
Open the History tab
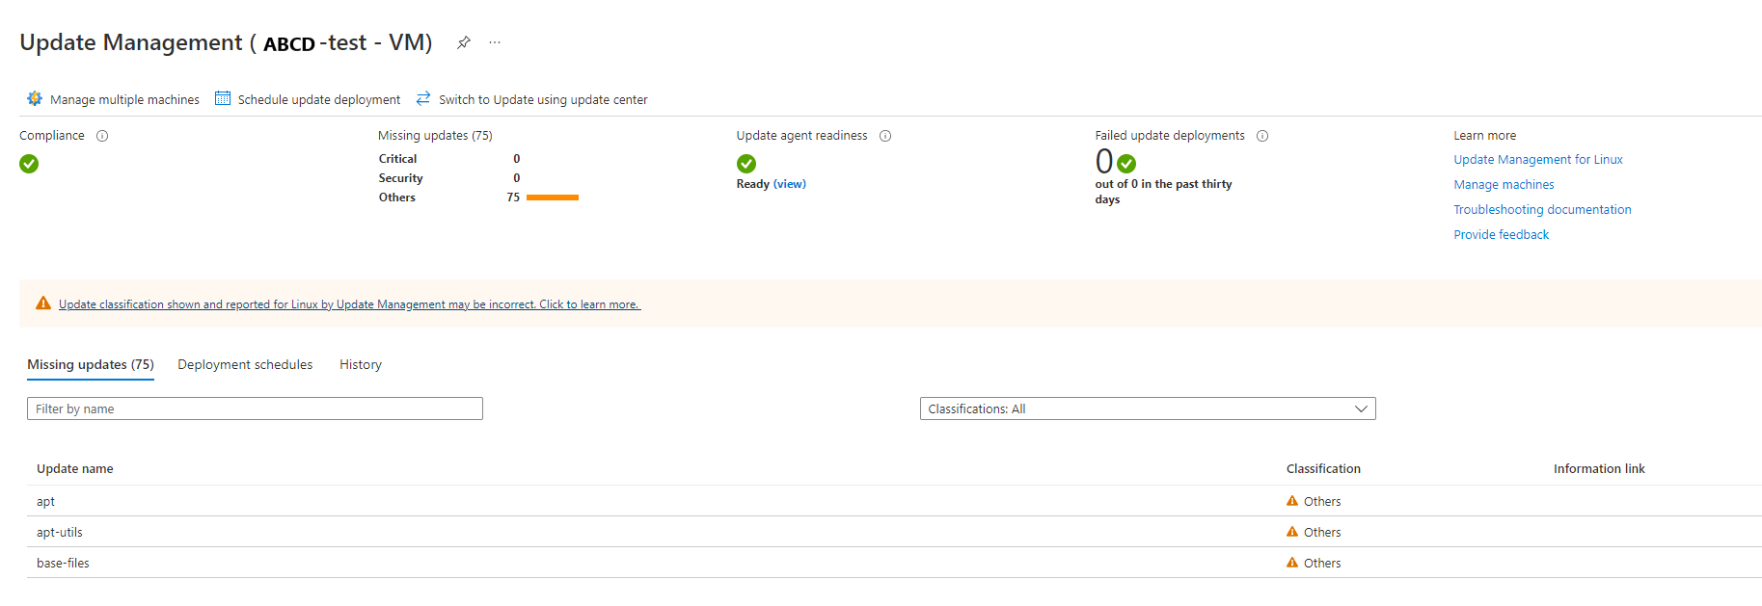(361, 364)
